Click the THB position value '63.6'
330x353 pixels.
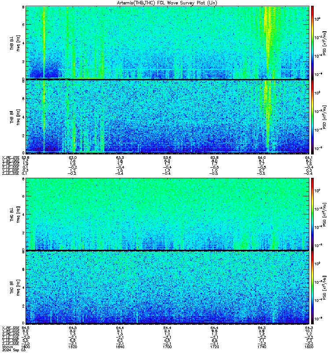167,158
